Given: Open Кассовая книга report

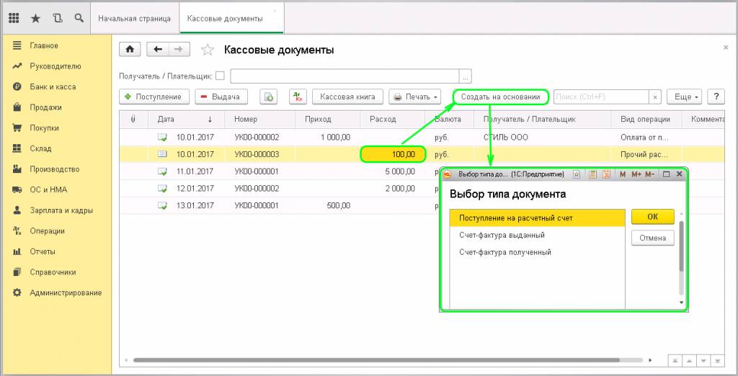Looking at the screenshot, I should [347, 97].
